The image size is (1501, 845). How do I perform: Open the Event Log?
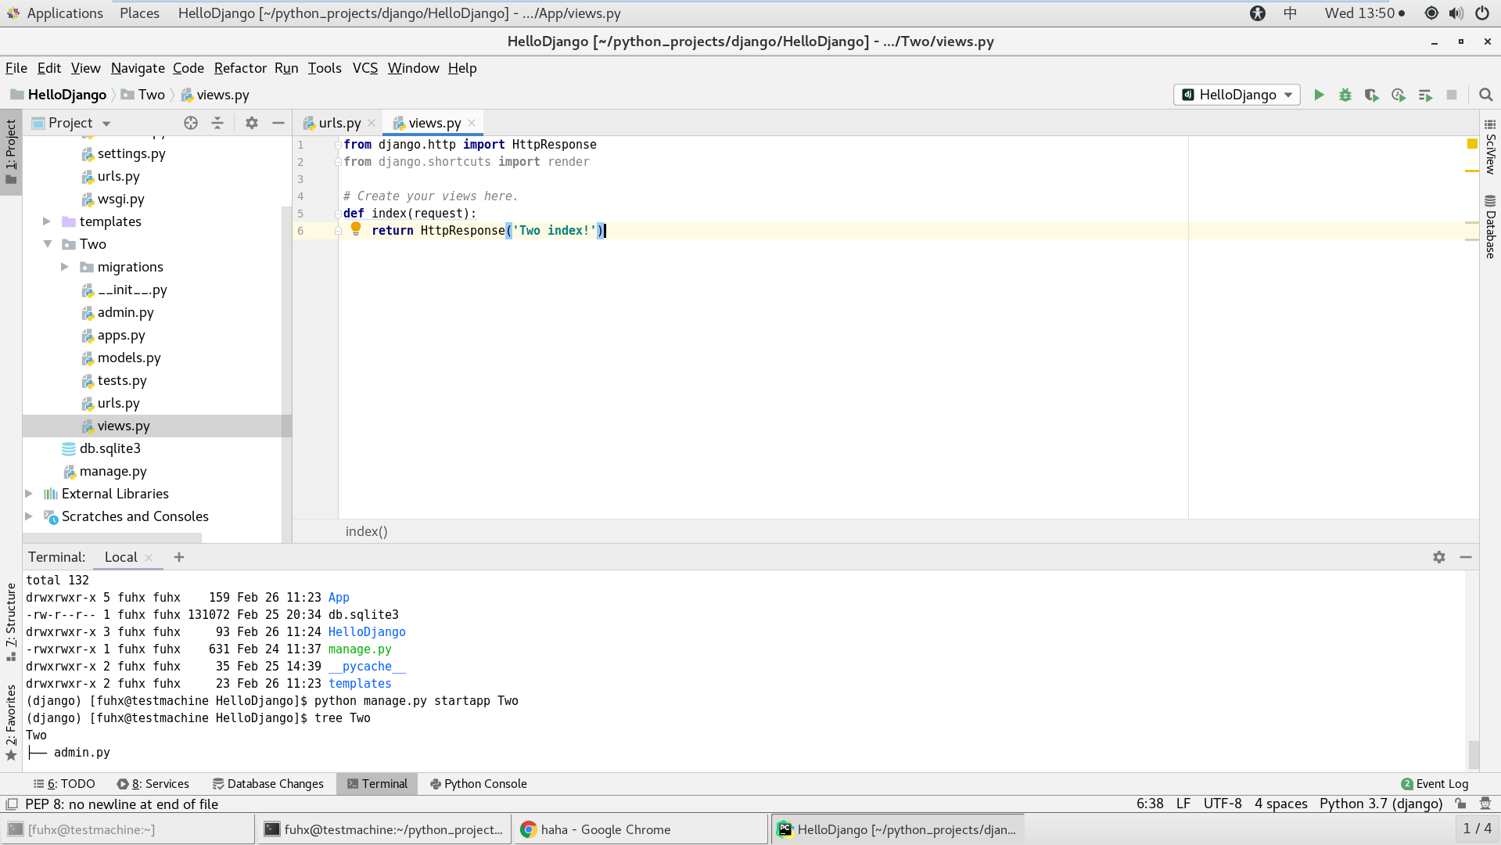[1435, 784]
